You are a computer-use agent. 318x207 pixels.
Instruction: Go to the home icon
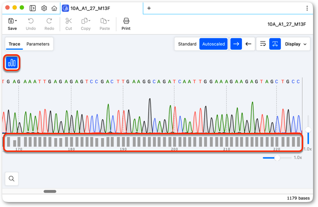coord(54,8)
